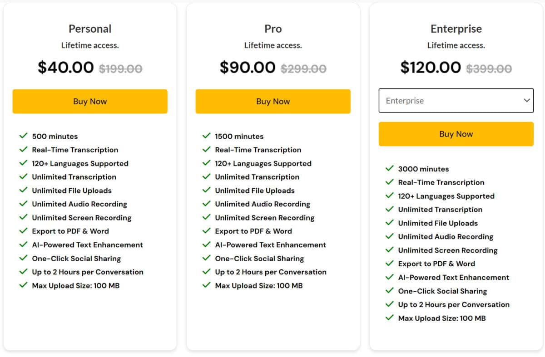Click the $40.00 Personal price
The image size is (545, 357).
point(66,67)
